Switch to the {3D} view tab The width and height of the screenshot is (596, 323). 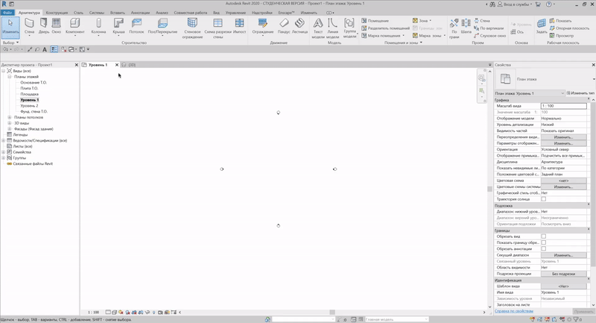point(132,65)
